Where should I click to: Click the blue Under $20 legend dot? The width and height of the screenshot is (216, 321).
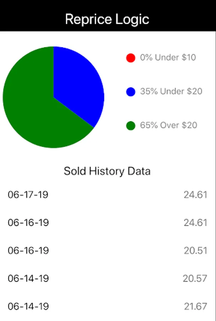(x=131, y=92)
